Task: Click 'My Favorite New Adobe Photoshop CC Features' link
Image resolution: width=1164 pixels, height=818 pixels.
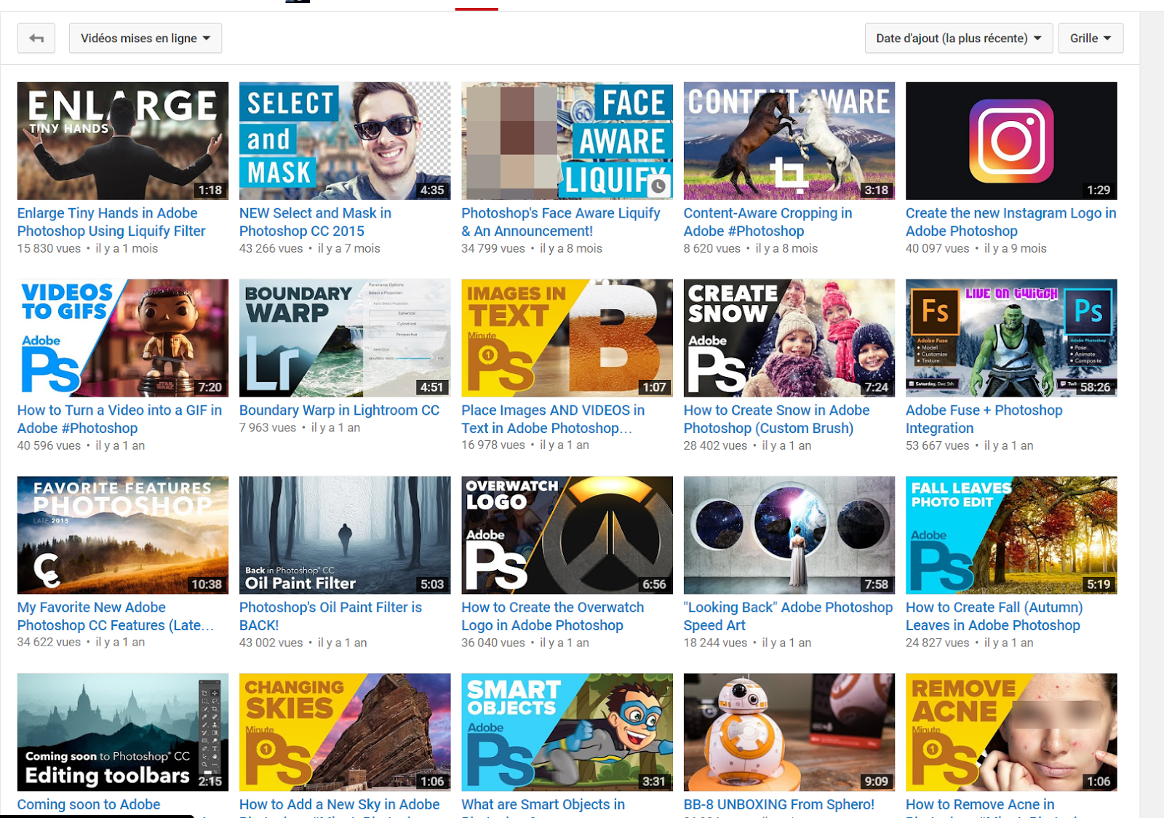Action: coord(116,616)
